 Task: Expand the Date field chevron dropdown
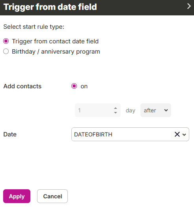click(184, 134)
